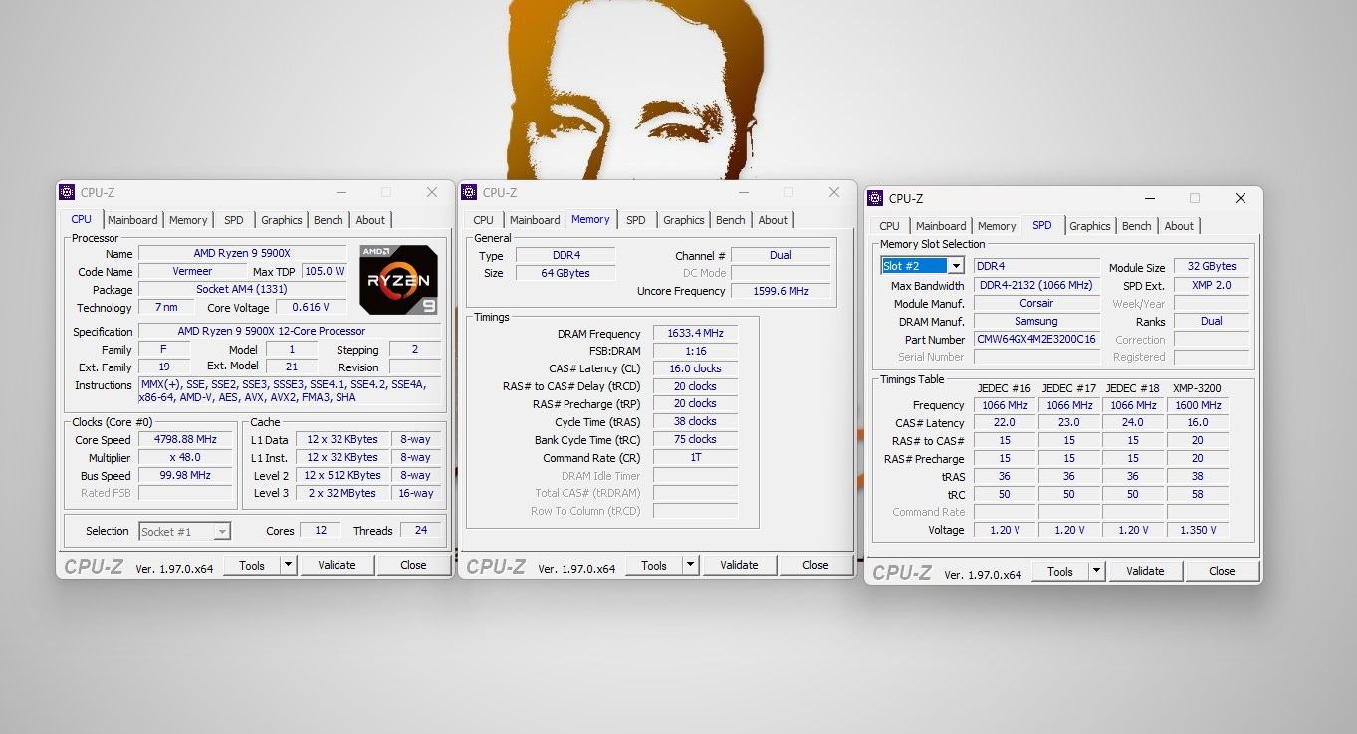Screen dimensions: 1357x734
Task: Click Max TDP value 105.0 W
Action: click(325, 271)
